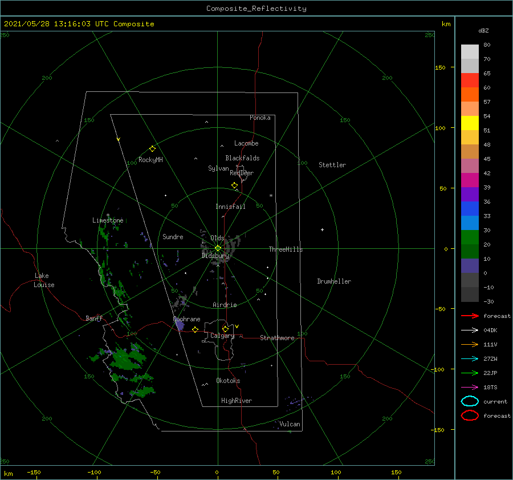513x480 pixels.
Task: Click the Strathmore city label
Action: tap(277, 338)
